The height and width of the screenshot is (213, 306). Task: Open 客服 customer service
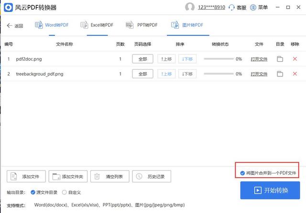(238, 8)
